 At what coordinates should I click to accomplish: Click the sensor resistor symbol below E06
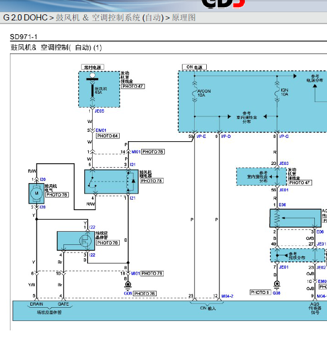tap(277, 218)
